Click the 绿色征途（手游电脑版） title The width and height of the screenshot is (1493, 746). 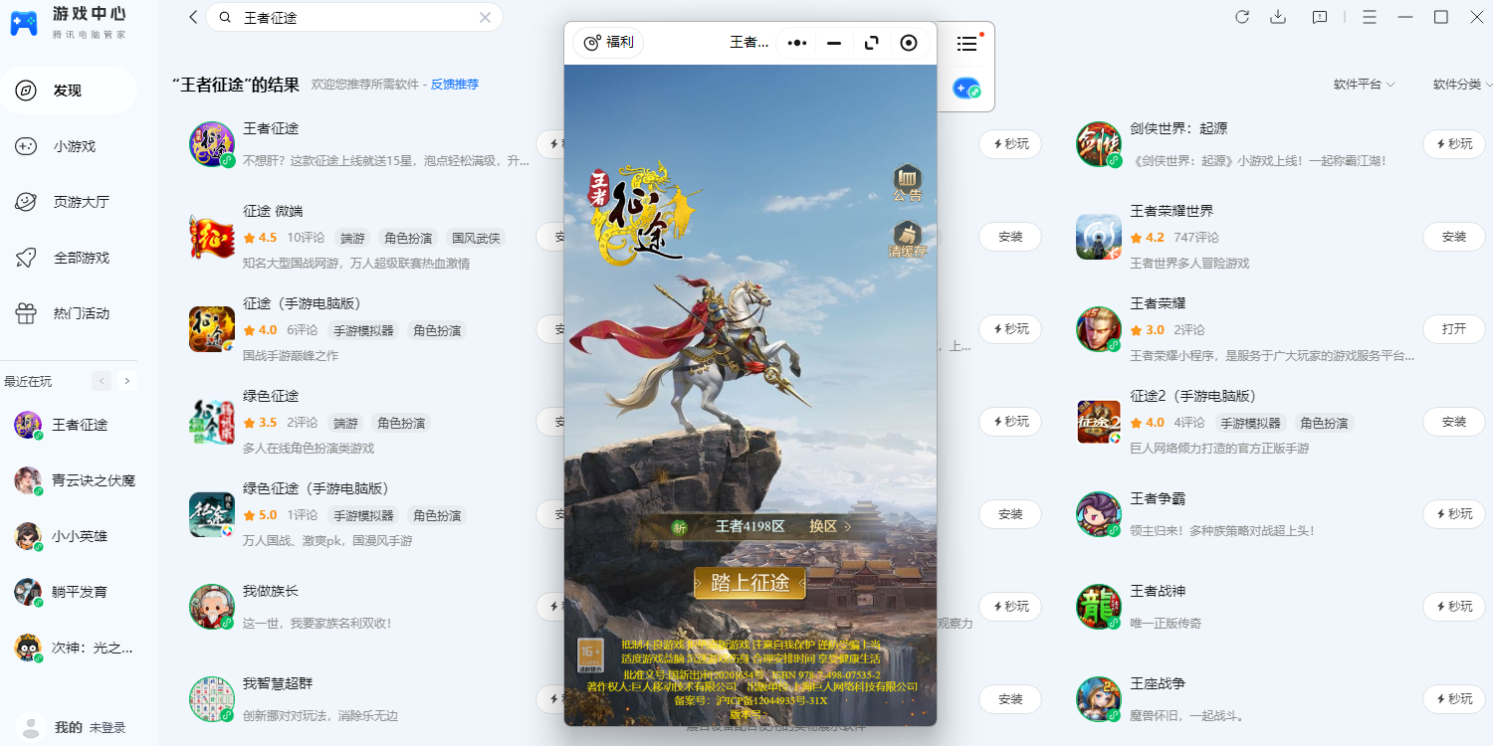[x=316, y=488]
